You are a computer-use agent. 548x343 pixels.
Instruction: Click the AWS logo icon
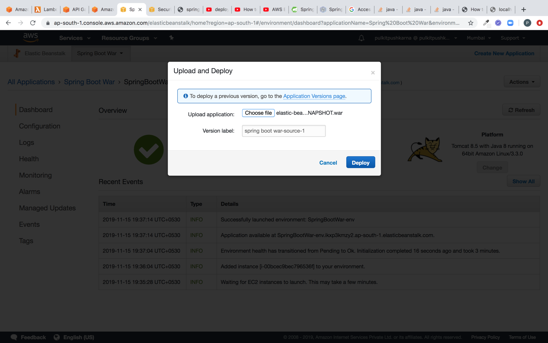[30, 38]
